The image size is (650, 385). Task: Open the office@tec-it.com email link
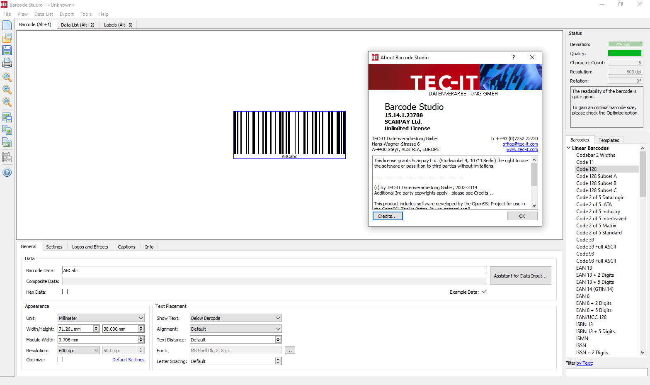[520, 144]
